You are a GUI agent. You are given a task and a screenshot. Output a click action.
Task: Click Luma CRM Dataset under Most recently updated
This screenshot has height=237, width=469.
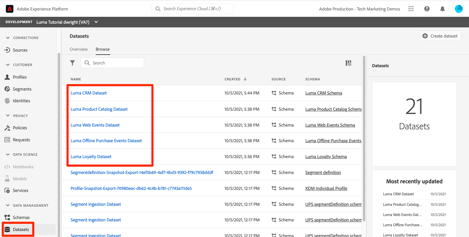(398, 194)
